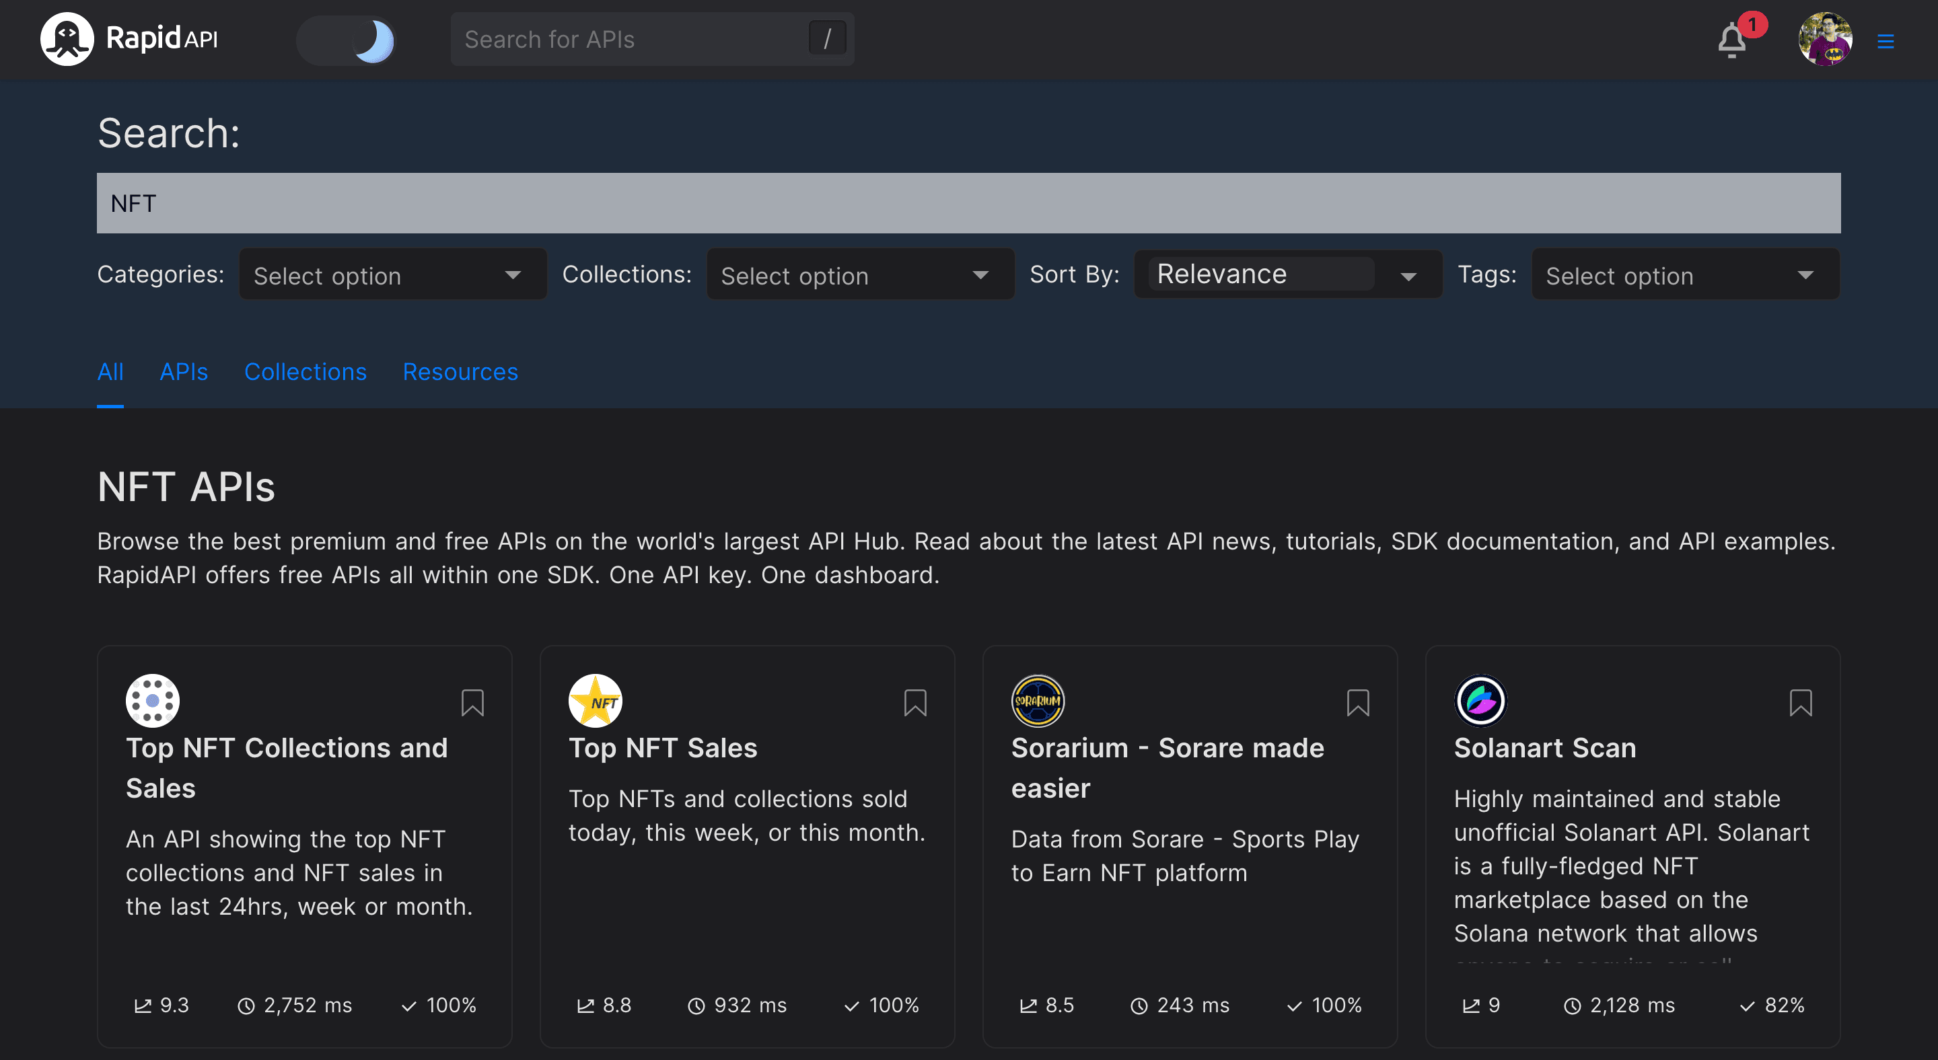1938x1060 pixels.
Task: Open the notifications bell
Action: pos(1732,40)
